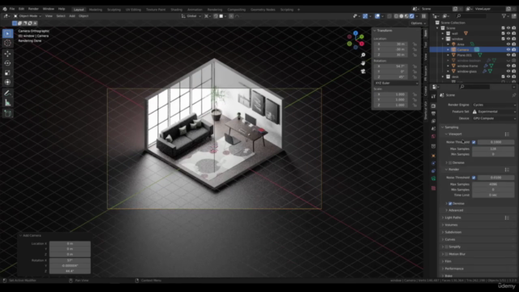Image resolution: width=519 pixels, height=292 pixels.
Task: Open Viewport sampling presets list icon
Action: click(507, 134)
